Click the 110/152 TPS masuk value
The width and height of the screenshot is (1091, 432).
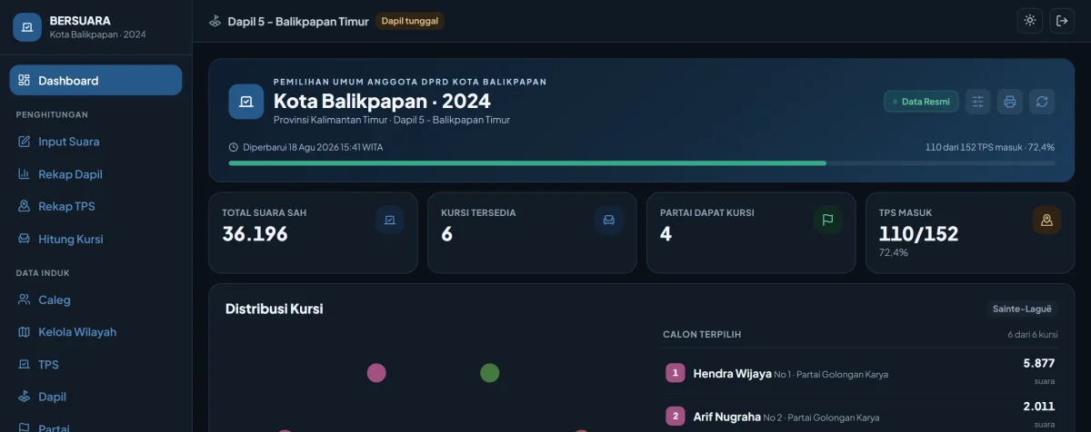tap(918, 234)
